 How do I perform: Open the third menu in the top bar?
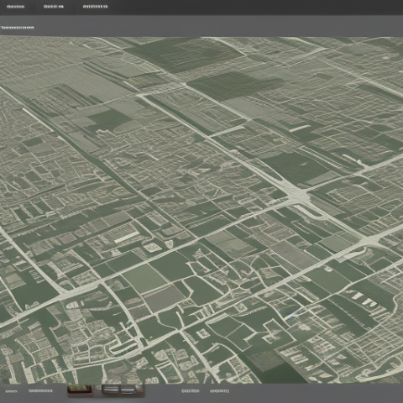[x=95, y=7]
